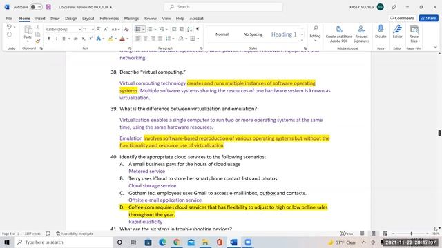The image size is (442, 248).
Task: Start Dictate microphone
Action: pyautogui.click(x=381, y=32)
